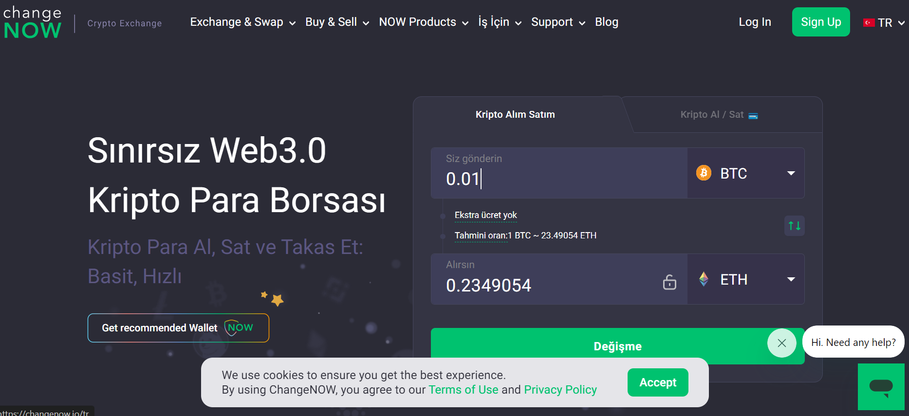Click the Log In link
The width and height of the screenshot is (909, 416).
coord(755,22)
